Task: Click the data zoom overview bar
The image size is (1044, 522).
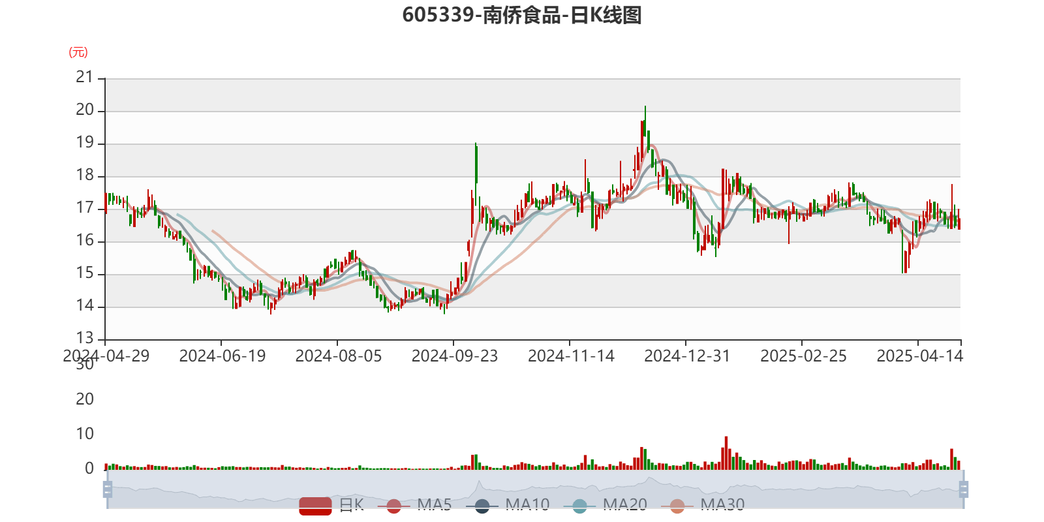Action: (535, 489)
